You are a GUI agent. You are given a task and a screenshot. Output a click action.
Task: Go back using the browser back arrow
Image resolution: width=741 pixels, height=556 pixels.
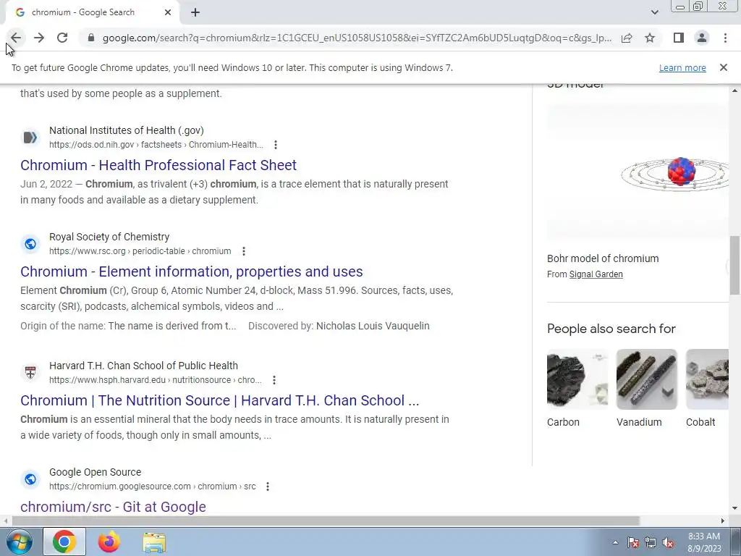coord(16,38)
